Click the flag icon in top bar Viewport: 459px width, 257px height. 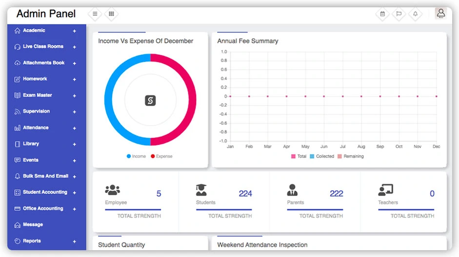click(x=399, y=14)
